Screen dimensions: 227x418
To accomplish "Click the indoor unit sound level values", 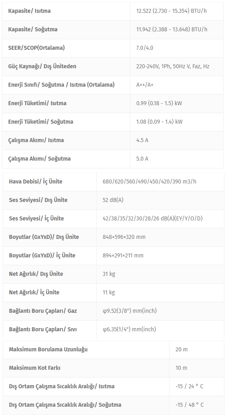I will 153,218.
